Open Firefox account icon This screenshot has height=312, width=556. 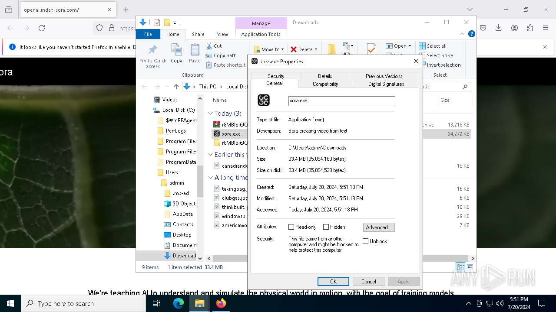514,28
